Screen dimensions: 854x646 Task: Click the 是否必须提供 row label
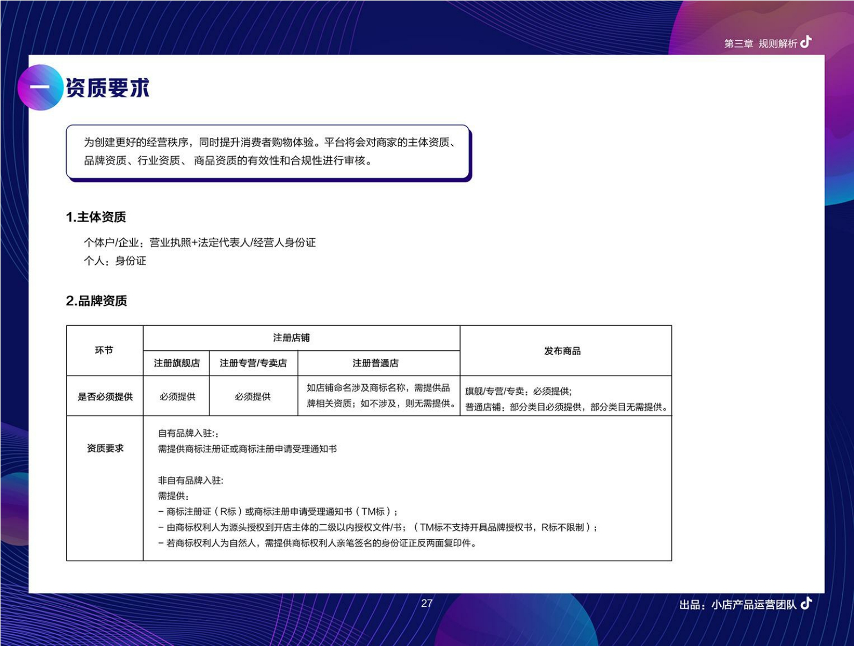click(105, 397)
